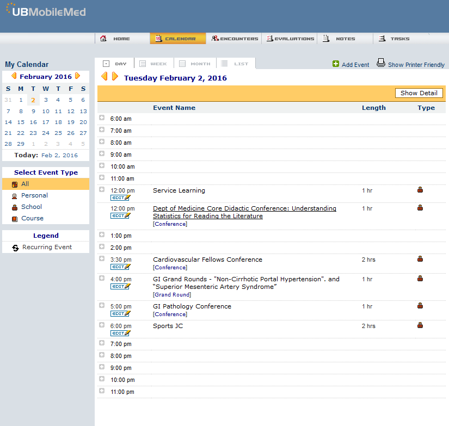Open the Encounters menu item

click(x=235, y=39)
